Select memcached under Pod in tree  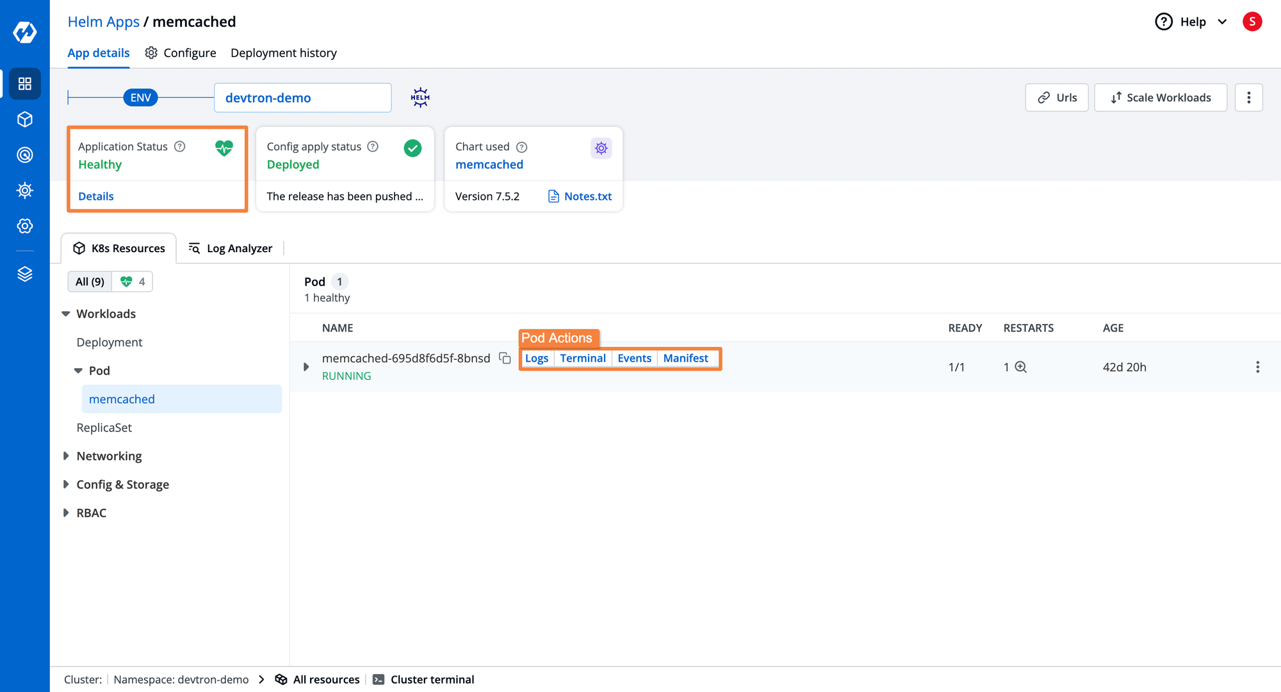(182, 399)
